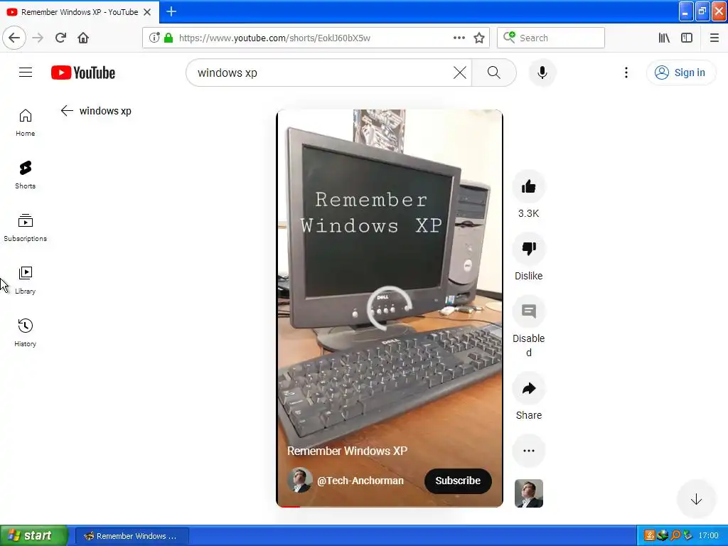Open the Library bookshelf toolbar button

click(664, 38)
